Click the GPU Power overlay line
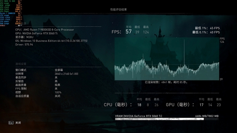 click(x=11, y=11)
